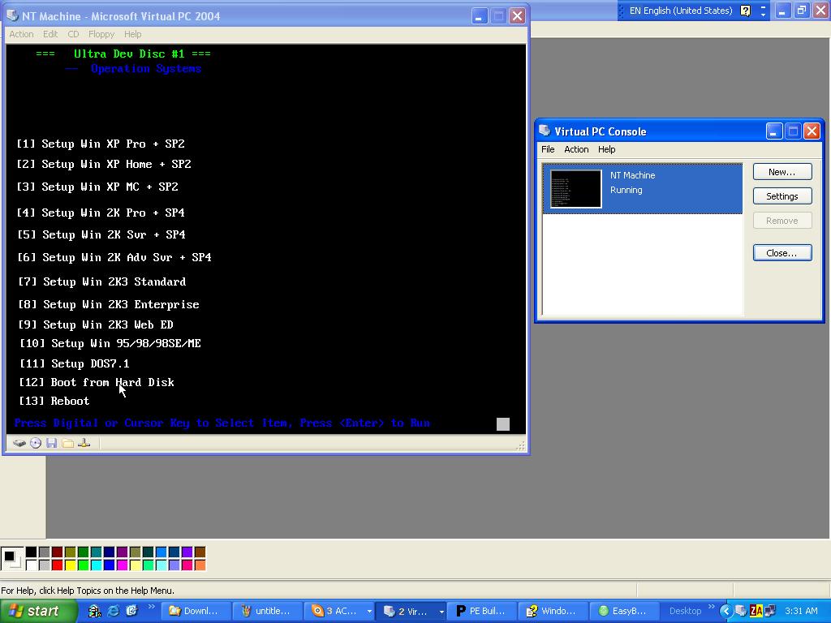This screenshot has width=831, height=623.
Task: Switch to the untitle... Paint taskbar button
Action: pyautogui.click(x=268, y=611)
